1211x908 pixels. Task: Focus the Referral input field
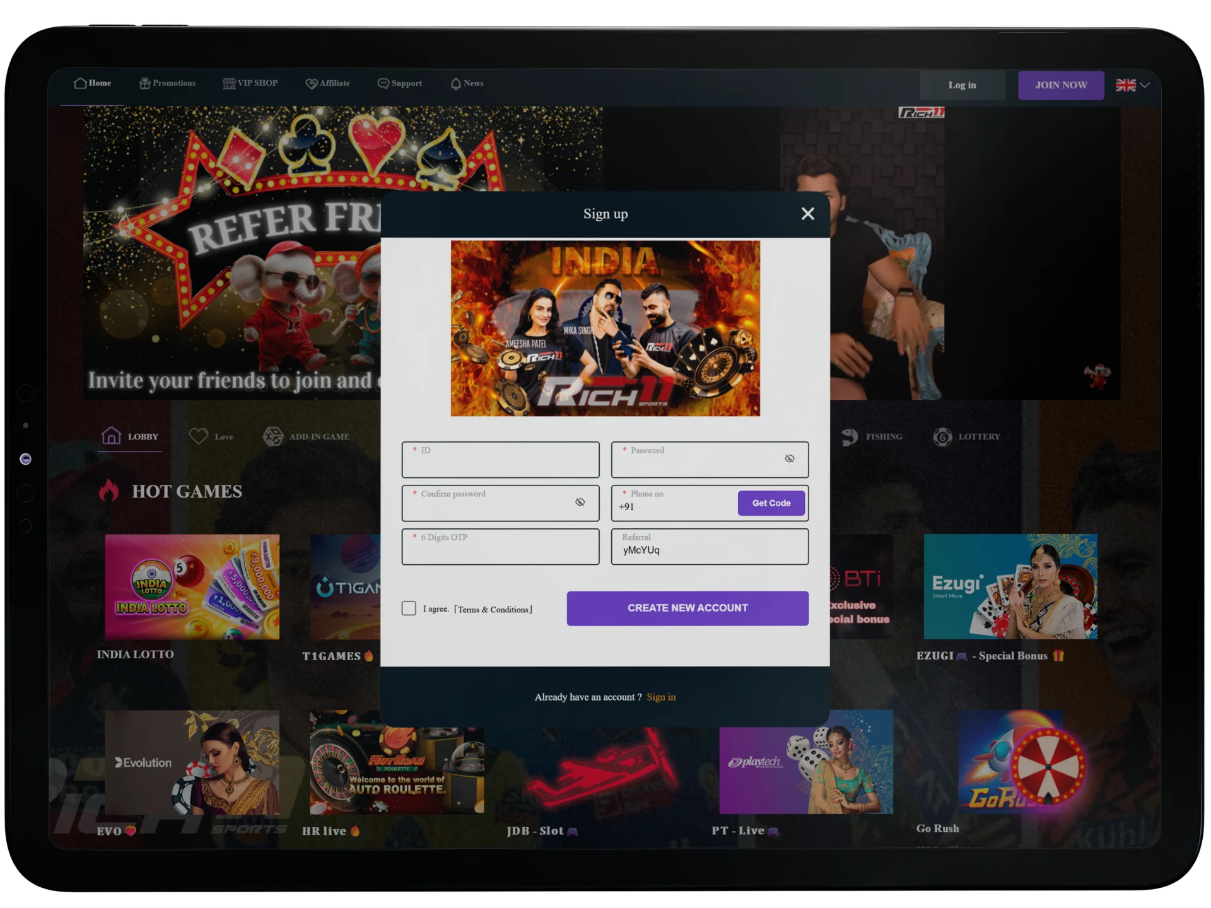(710, 547)
